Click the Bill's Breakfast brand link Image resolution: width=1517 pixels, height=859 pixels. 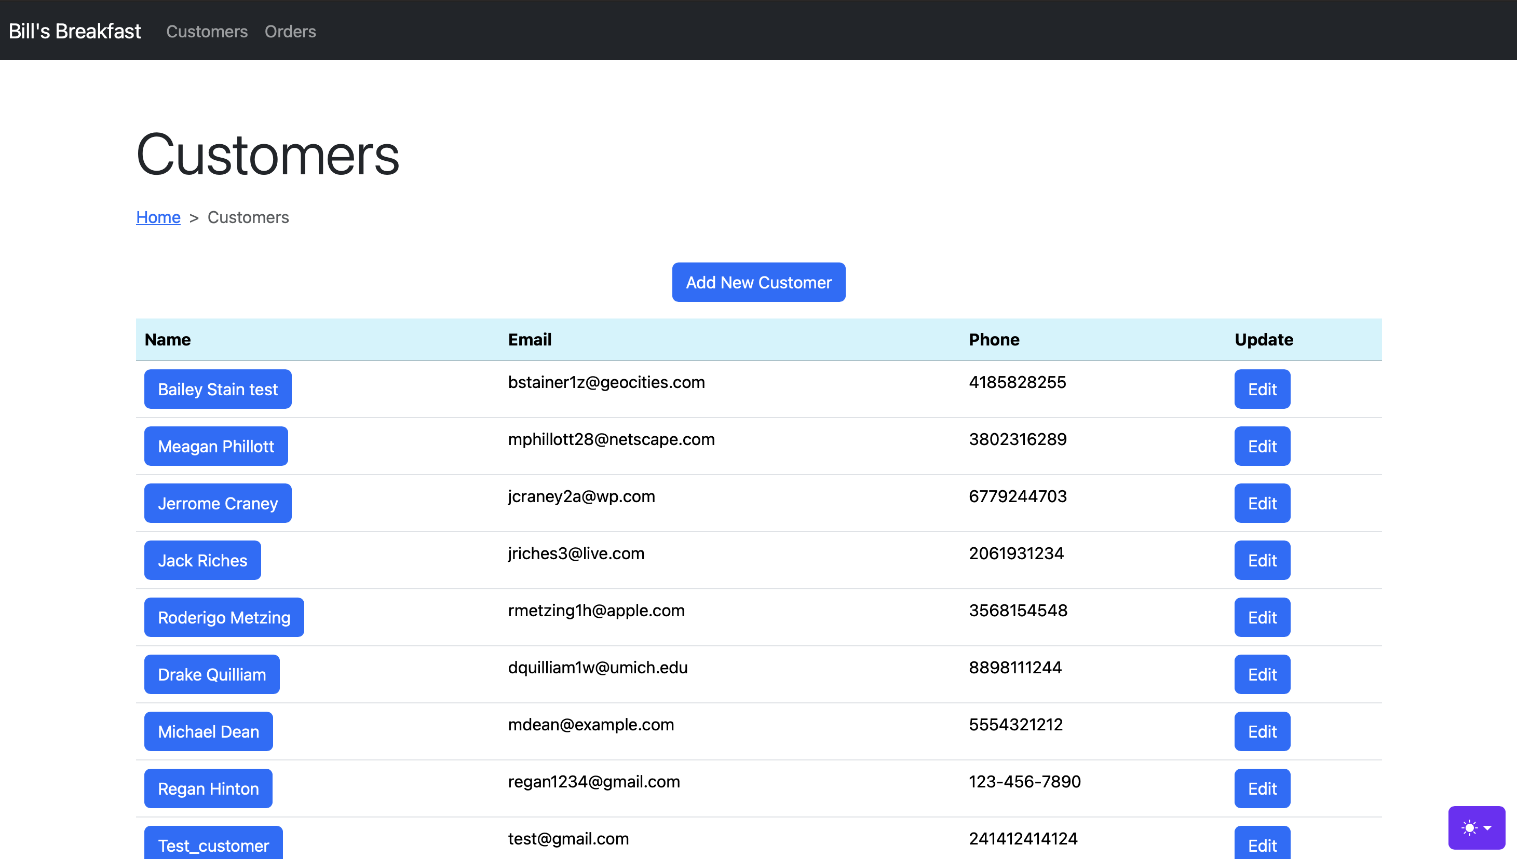point(75,31)
